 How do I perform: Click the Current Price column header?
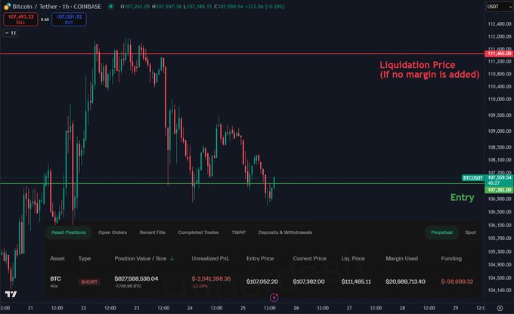click(x=309, y=259)
